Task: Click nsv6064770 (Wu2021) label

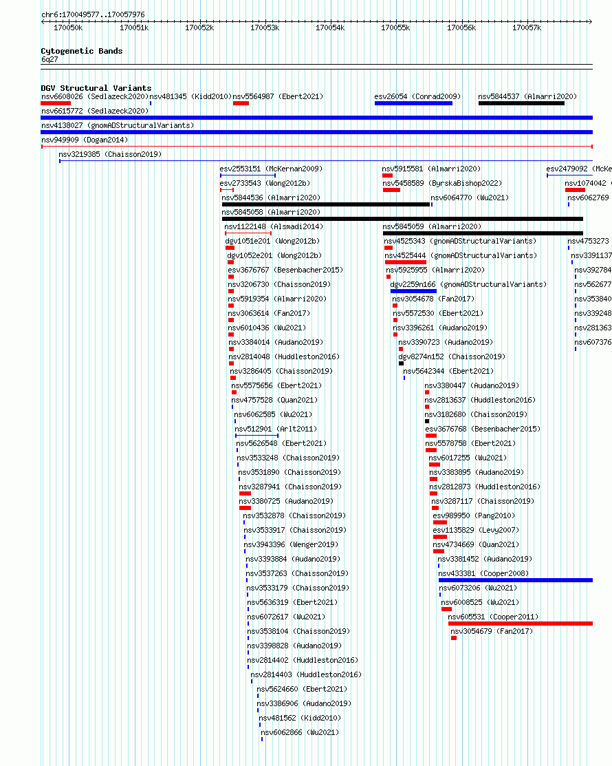Action: point(470,198)
